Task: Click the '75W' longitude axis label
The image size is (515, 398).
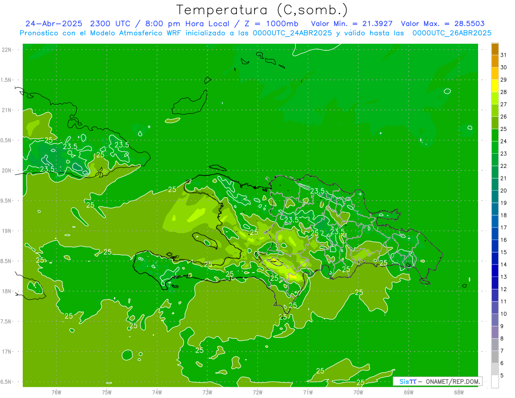Action: pos(106,392)
